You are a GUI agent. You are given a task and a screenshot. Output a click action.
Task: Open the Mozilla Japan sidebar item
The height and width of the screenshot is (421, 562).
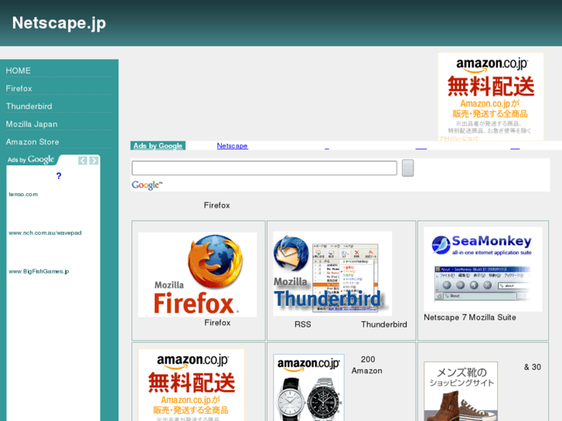pyautogui.click(x=32, y=124)
